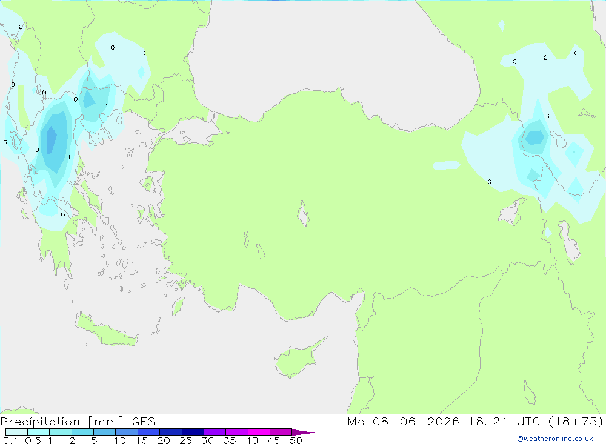The image size is (606, 444).
Task: Pick the 2–5 mm legend color swatch
Action: click(x=82, y=432)
